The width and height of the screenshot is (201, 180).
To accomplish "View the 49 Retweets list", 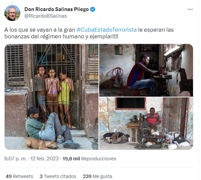I will pyautogui.click(x=19, y=176).
